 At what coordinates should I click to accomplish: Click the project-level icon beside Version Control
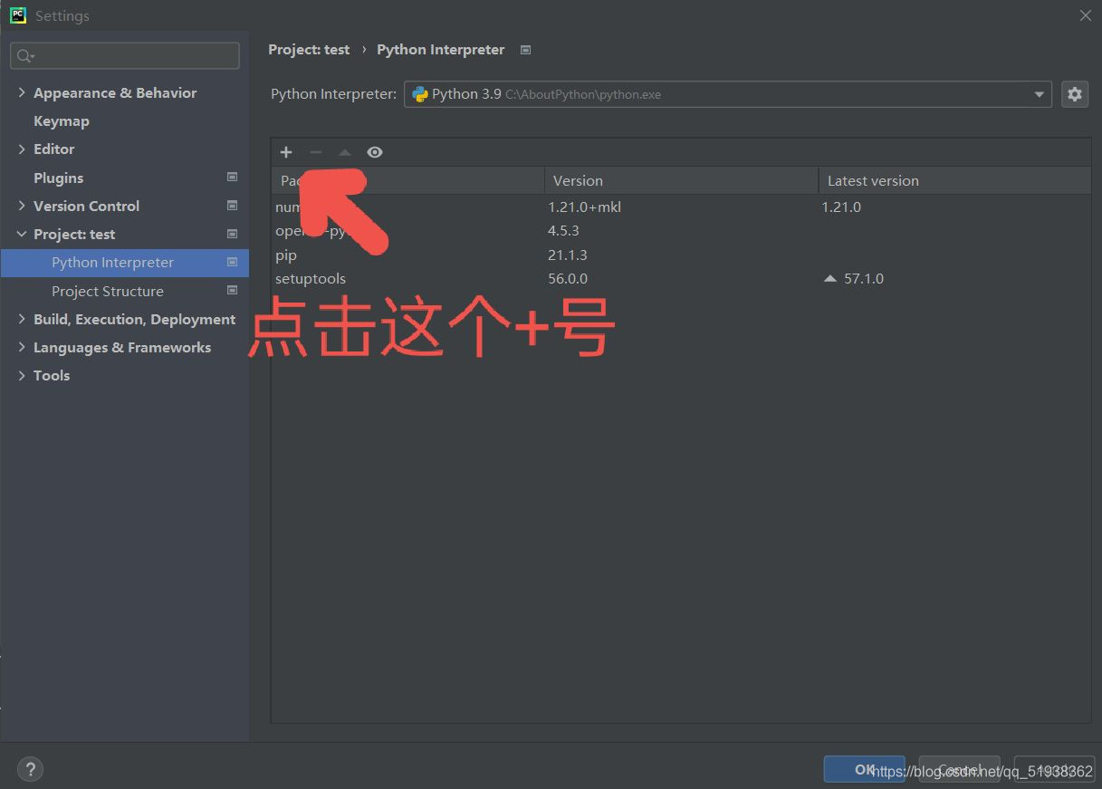(x=232, y=206)
